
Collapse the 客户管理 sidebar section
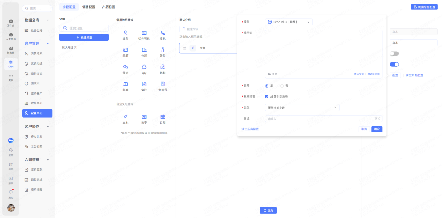(x=48, y=43)
